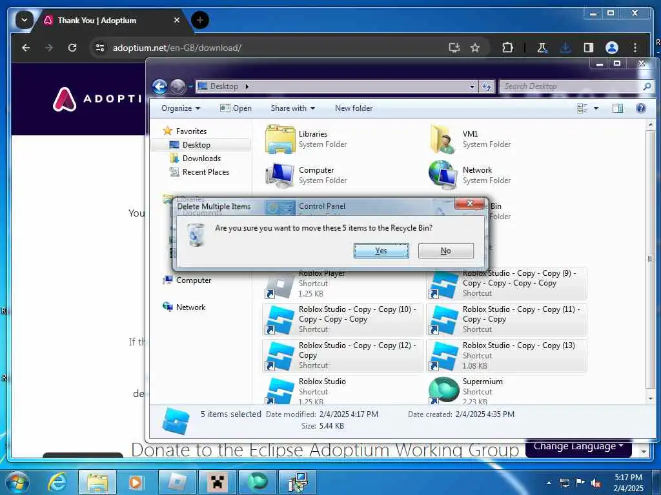
Task: Open a new browser tab
Action: click(x=200, y=20)
